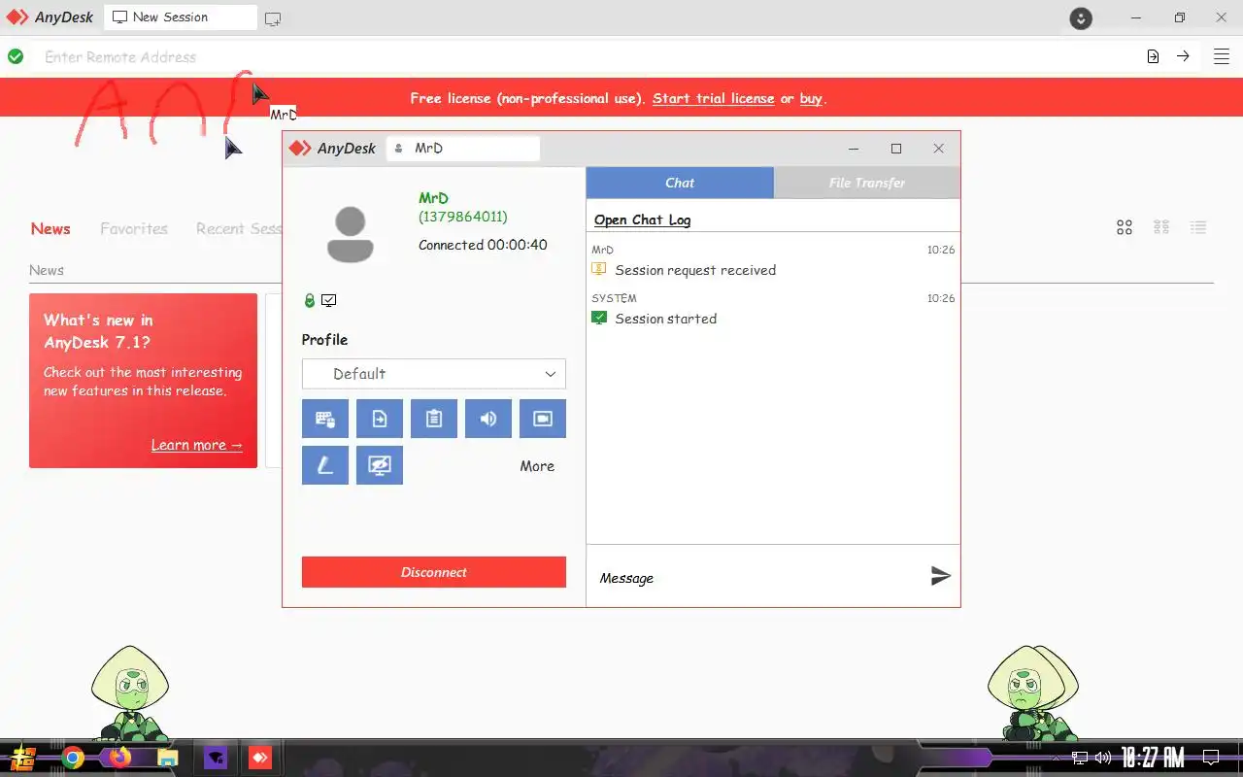The image size is (1243, 777).
Task: Click dark round download notification icon
Action: [1081, 17]
